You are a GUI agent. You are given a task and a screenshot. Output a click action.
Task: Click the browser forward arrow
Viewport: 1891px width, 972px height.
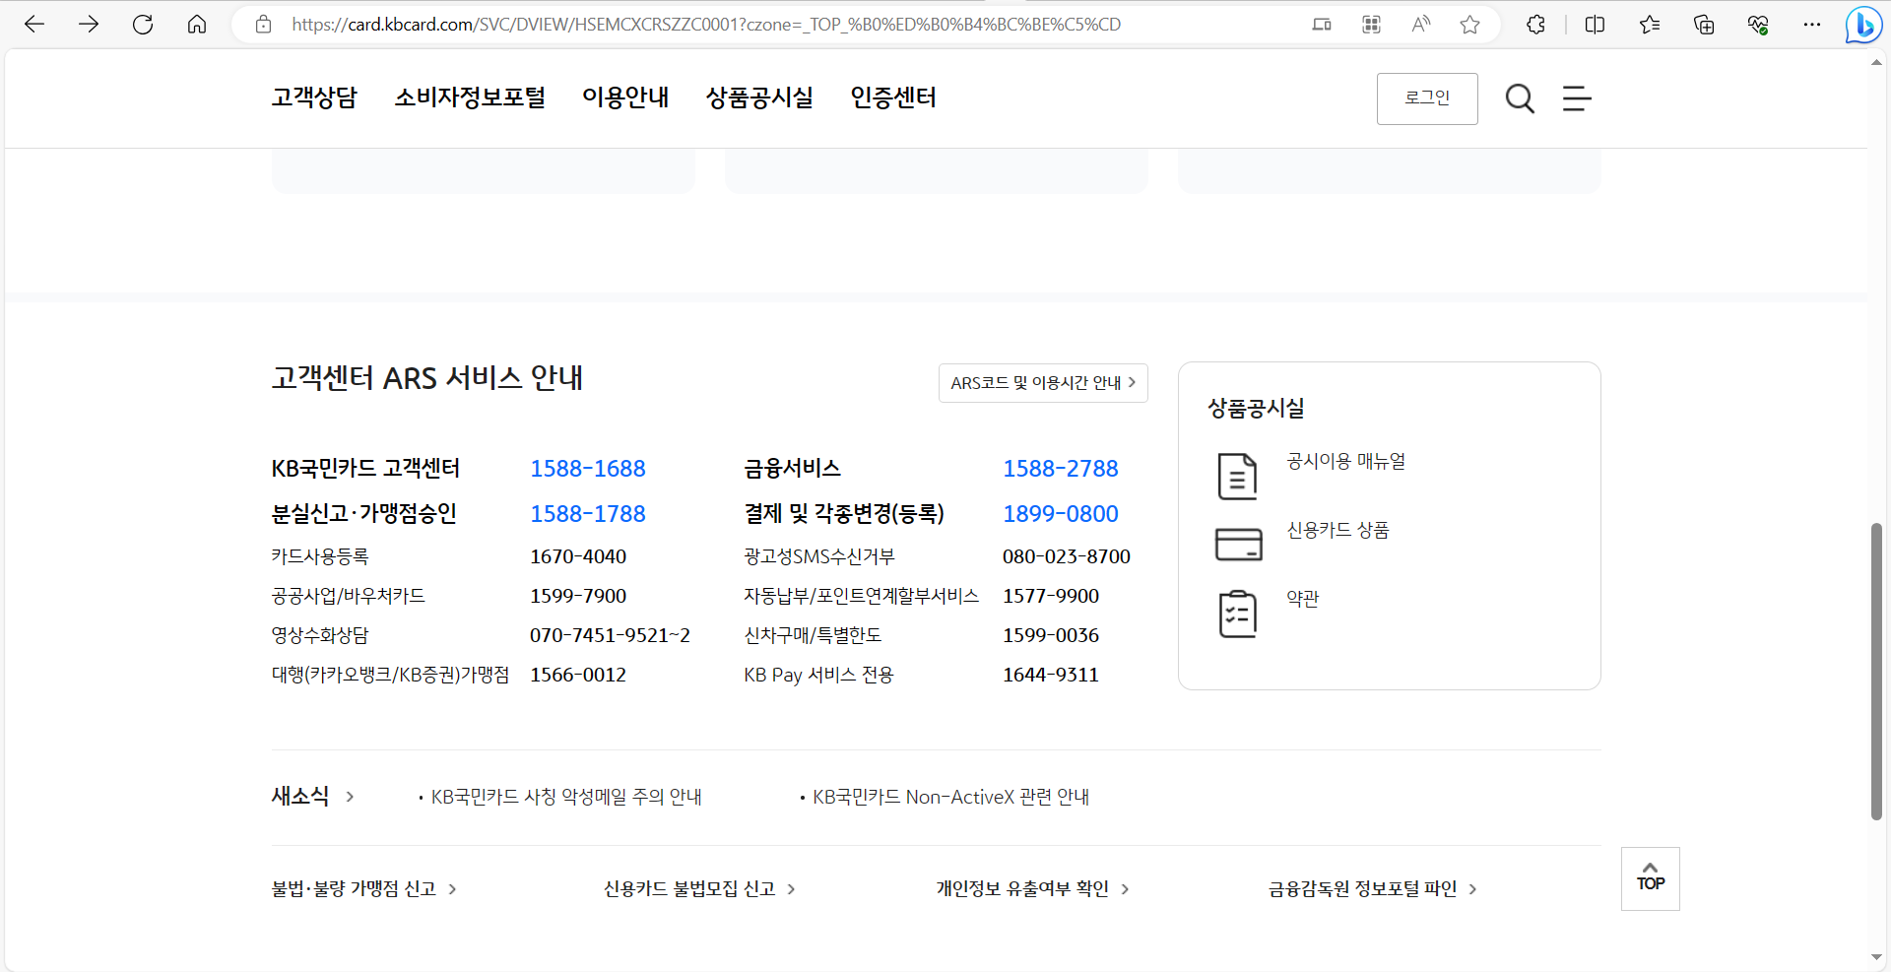click(89, 25)
